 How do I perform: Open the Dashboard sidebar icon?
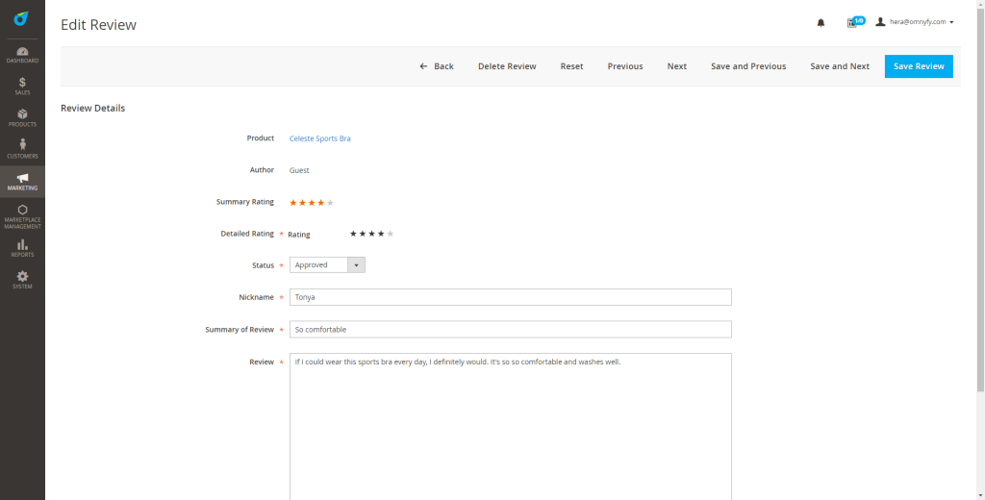[x=22, y=54]
